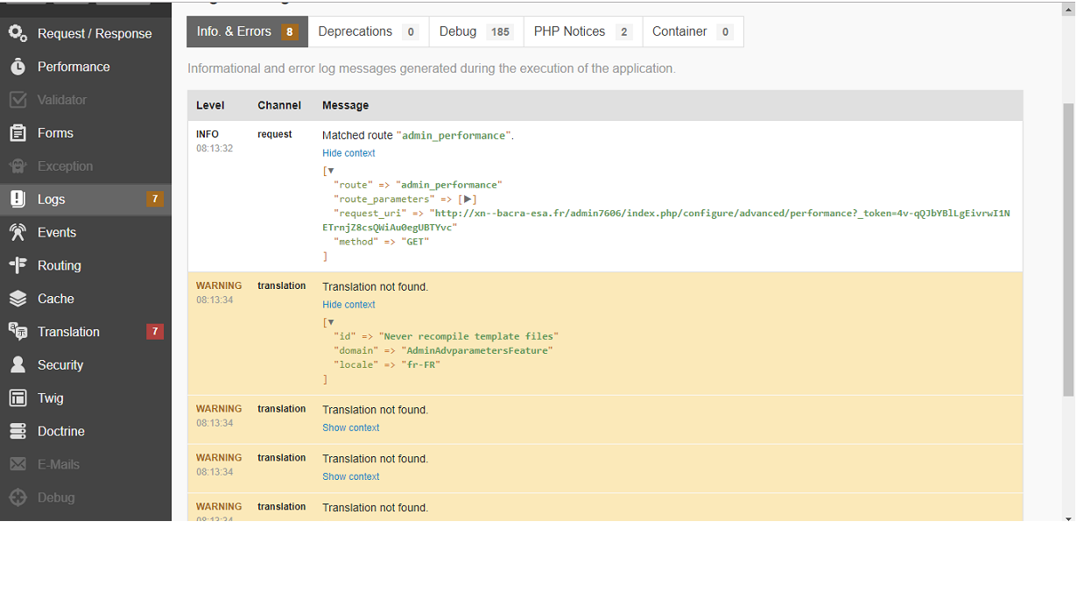Screen dimensions: 1077x606
Task: Click the Request / Response gears icon
Action: pyautogui.click(x=18, y=33)
